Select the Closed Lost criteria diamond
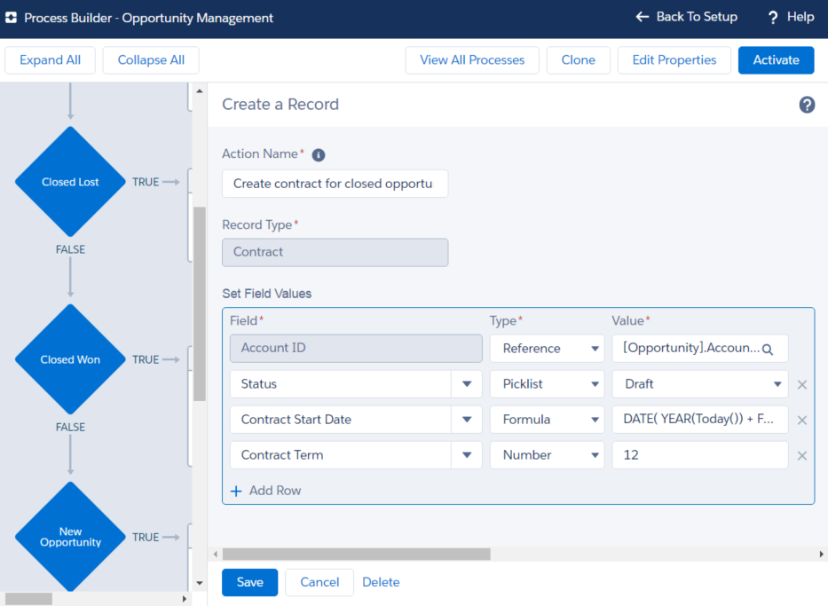Screen dimensions: 828x606 tap(70, 182)
